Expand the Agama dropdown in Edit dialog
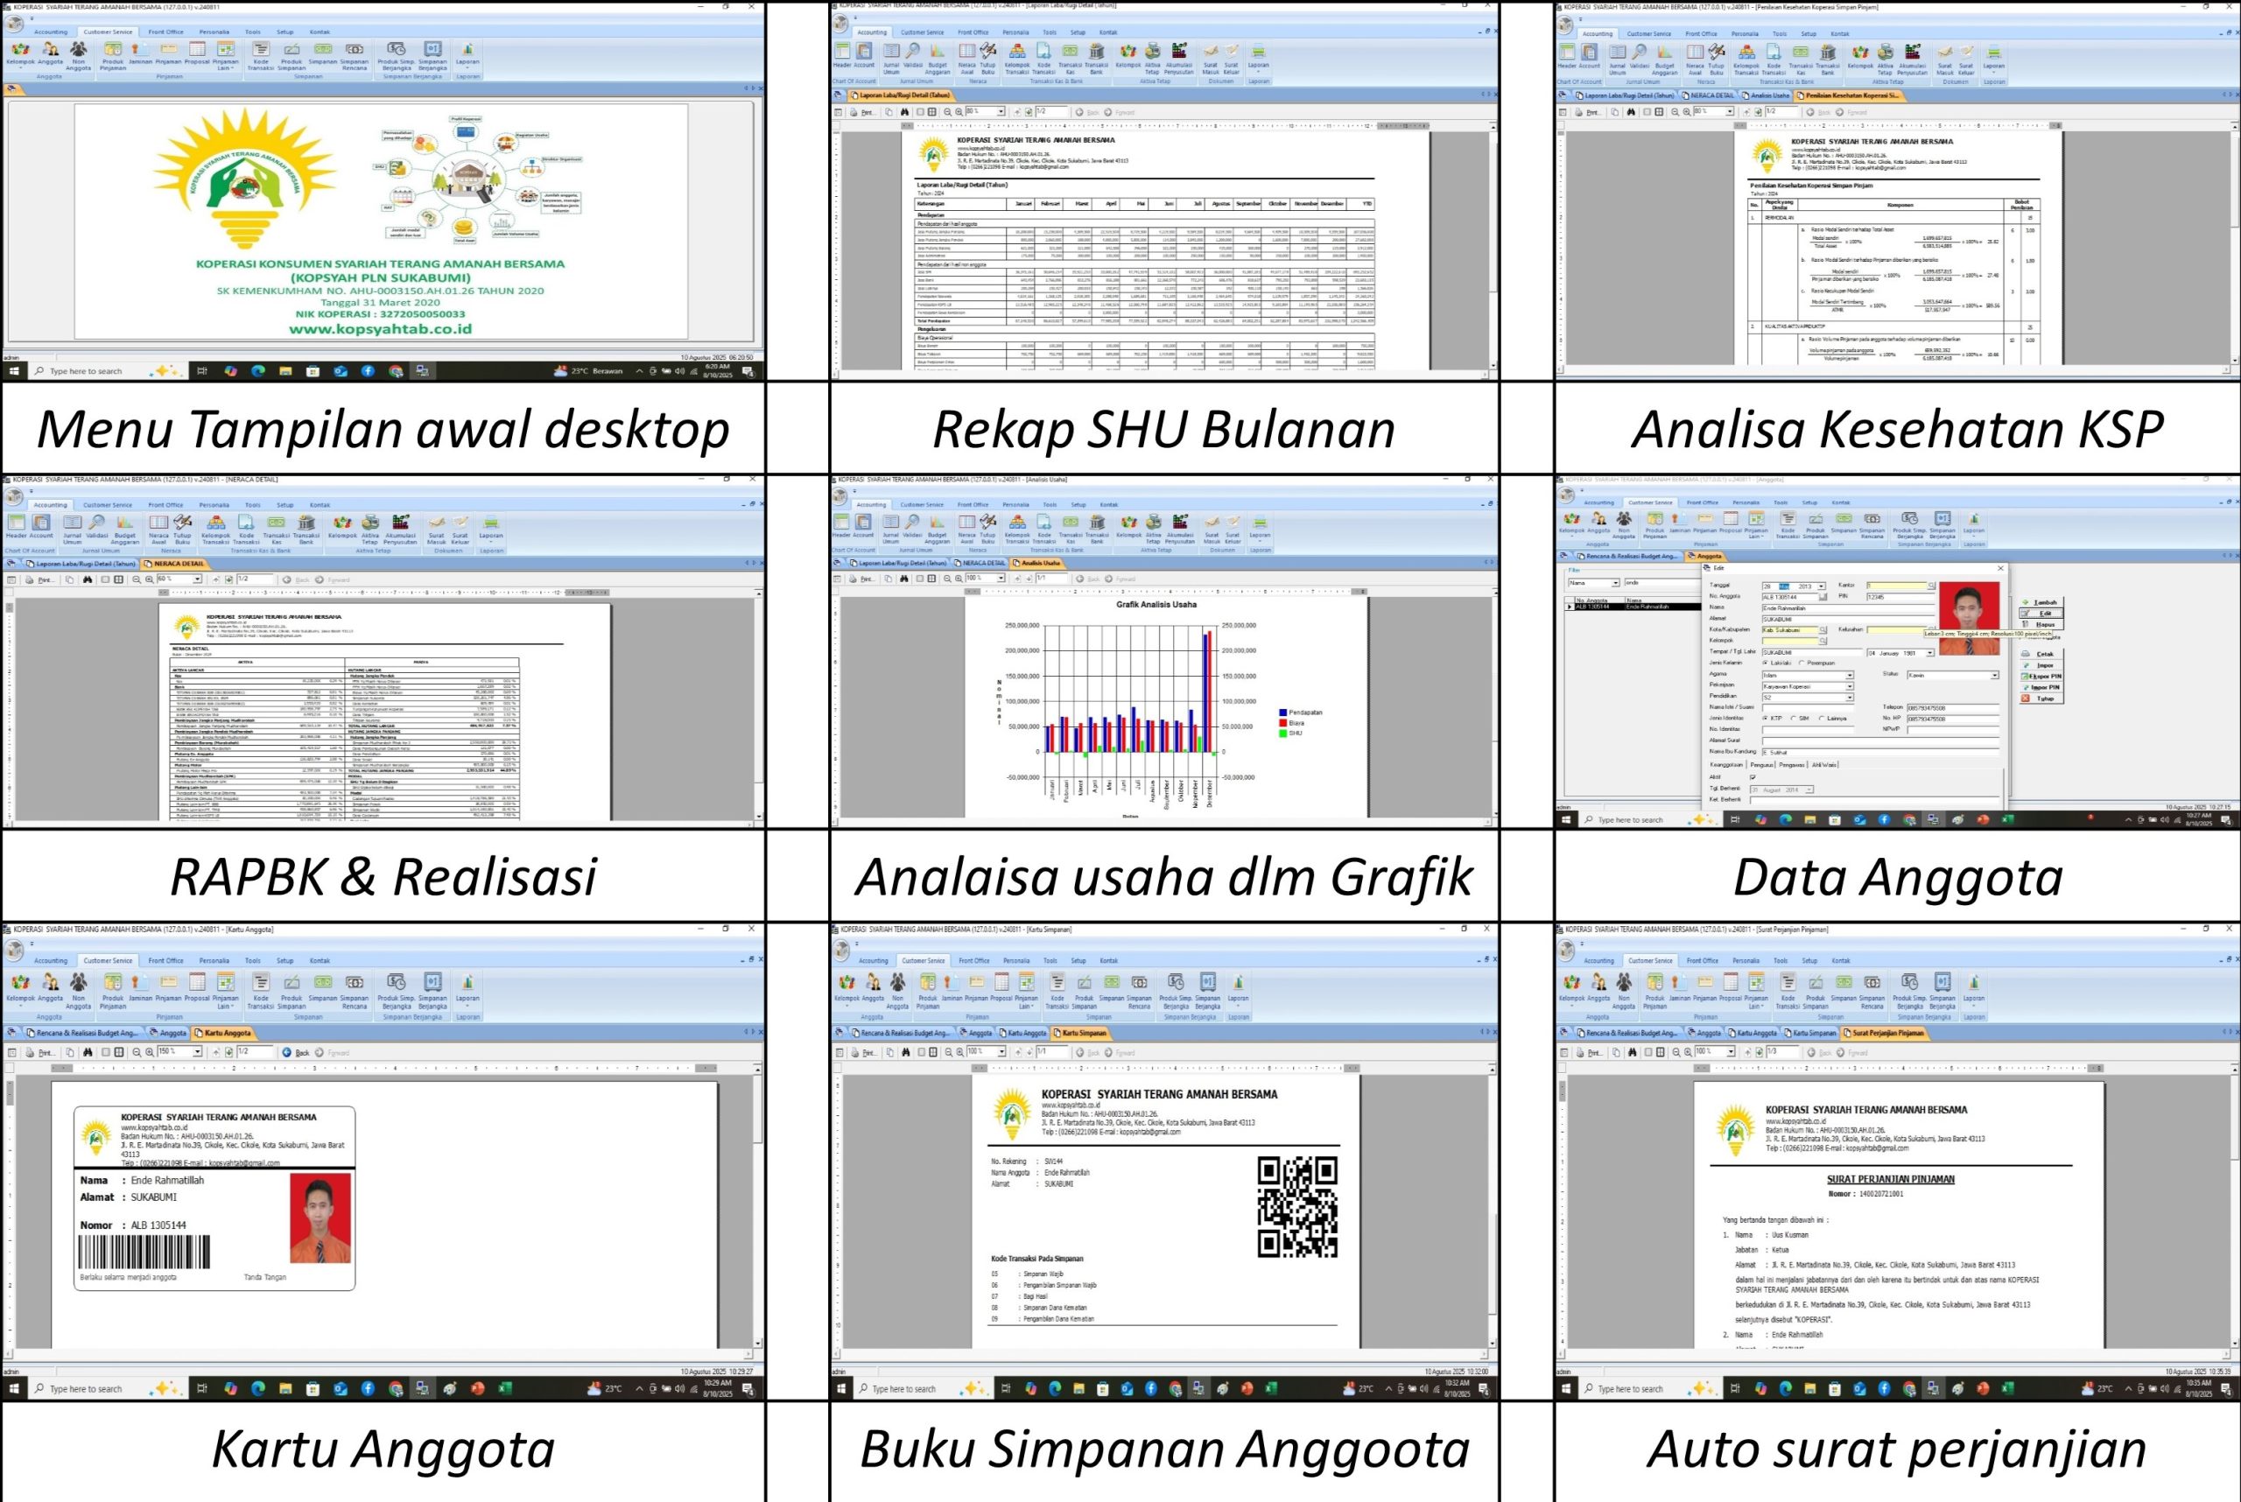Image resolution: width=2241 pixels, height=1502 pixels. (x=1850, y=677)
